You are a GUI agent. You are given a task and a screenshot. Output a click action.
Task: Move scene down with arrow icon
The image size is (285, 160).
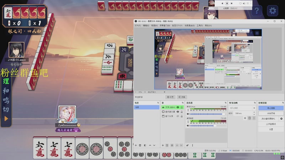pyautogui.click(x=154, y=145)
